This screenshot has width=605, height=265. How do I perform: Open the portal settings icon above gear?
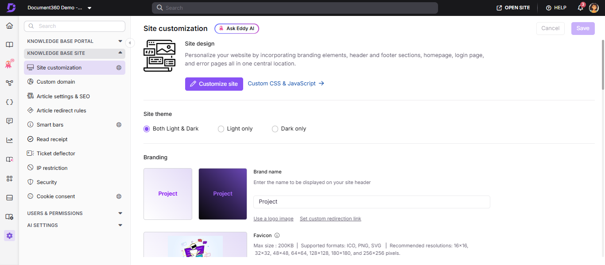(9, 216)
